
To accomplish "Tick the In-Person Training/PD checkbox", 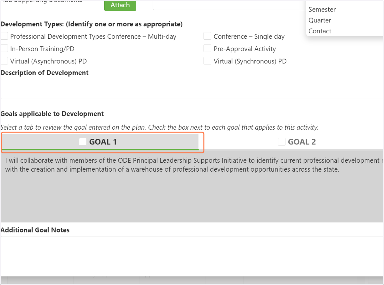I will click(4, 49).
